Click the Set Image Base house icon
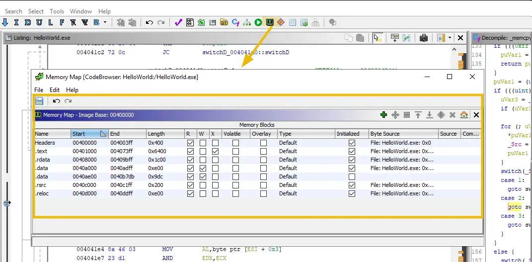Image resolution: width=532 pixels, height=262 pixels. 464,115
